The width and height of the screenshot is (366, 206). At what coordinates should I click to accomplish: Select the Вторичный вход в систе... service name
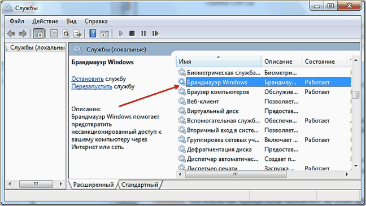coord(223,130)
